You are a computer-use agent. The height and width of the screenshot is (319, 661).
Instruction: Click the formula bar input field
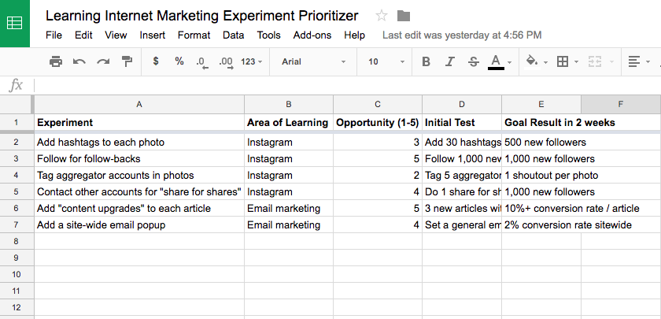pyautogui.click(x=347, y=86)
